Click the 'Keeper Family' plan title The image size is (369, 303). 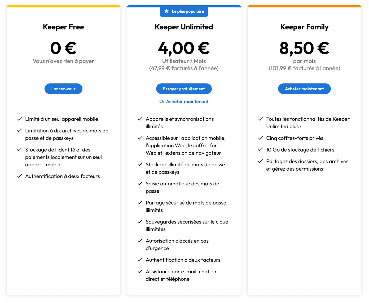[304, 27]
